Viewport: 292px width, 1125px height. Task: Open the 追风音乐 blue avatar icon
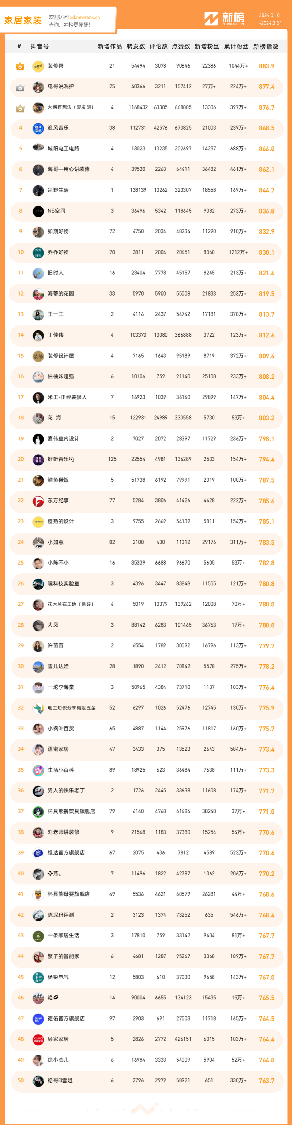[x=38, y=128]
